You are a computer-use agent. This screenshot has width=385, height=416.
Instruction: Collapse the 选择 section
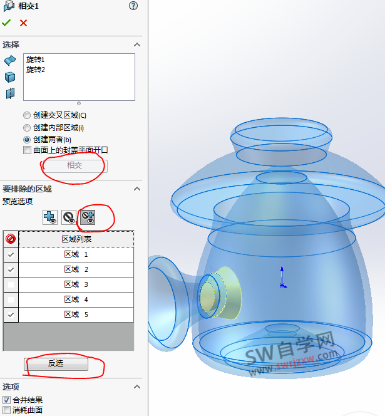[x=137, y=44]
